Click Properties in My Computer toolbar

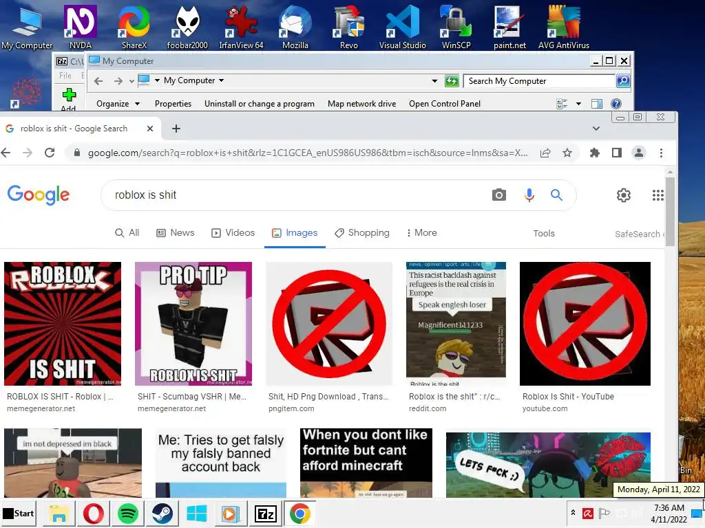[173, 104]
